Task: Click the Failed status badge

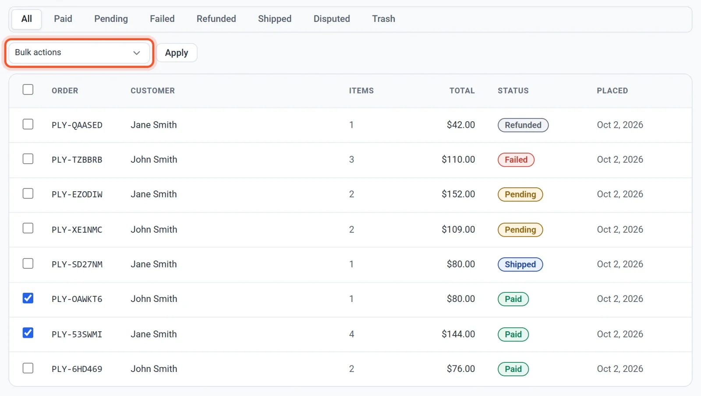Action: [516, 160]
